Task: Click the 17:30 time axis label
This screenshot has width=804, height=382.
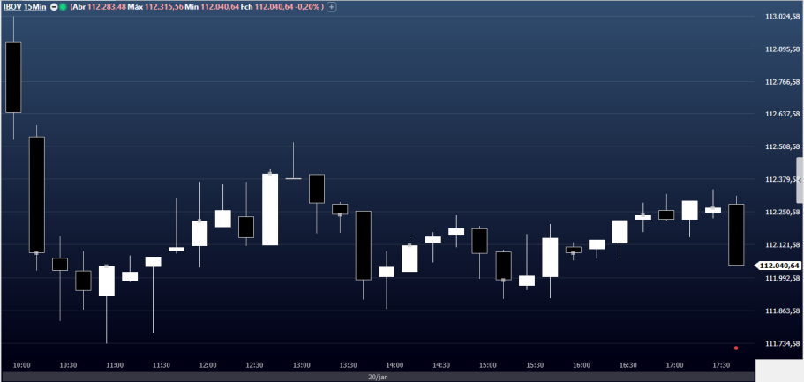Action: tap(721, 364)
